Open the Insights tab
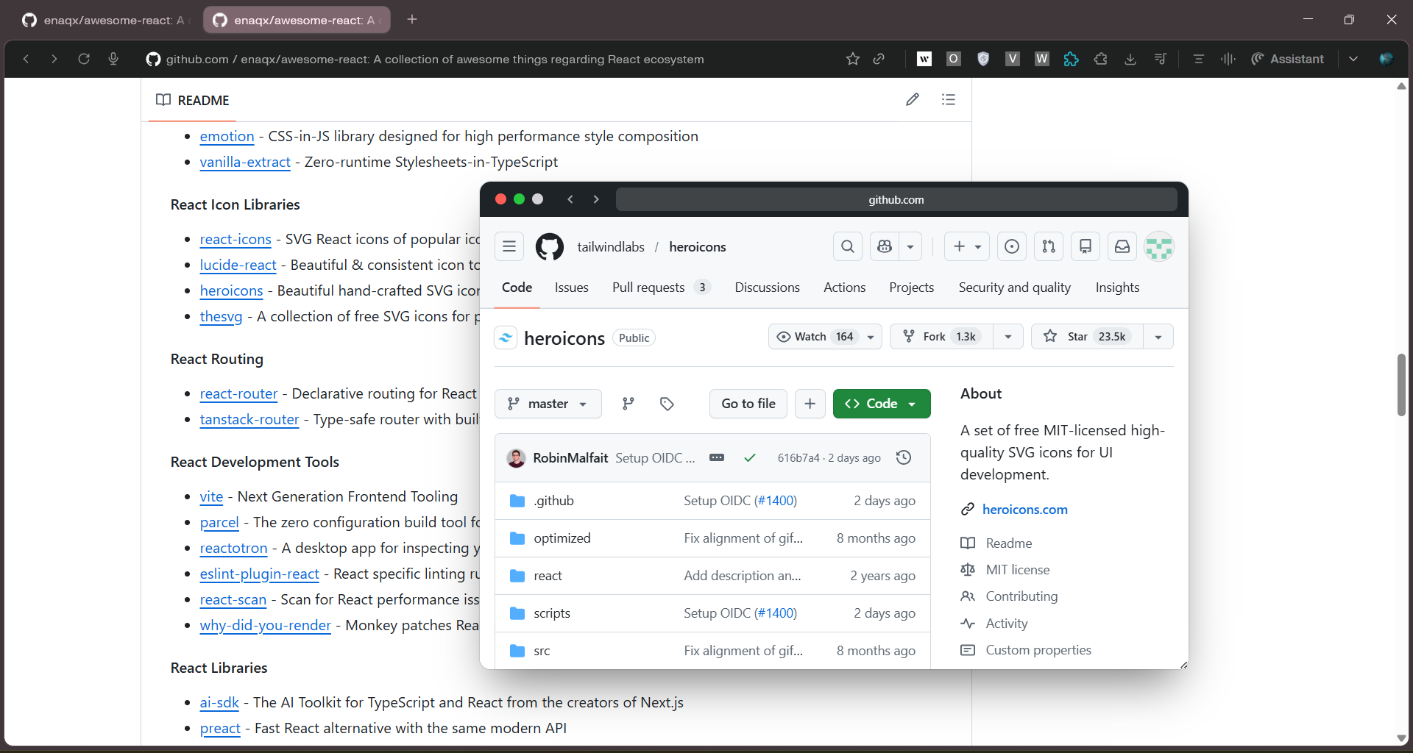 pyautogui.click(x=1117, y=288)
